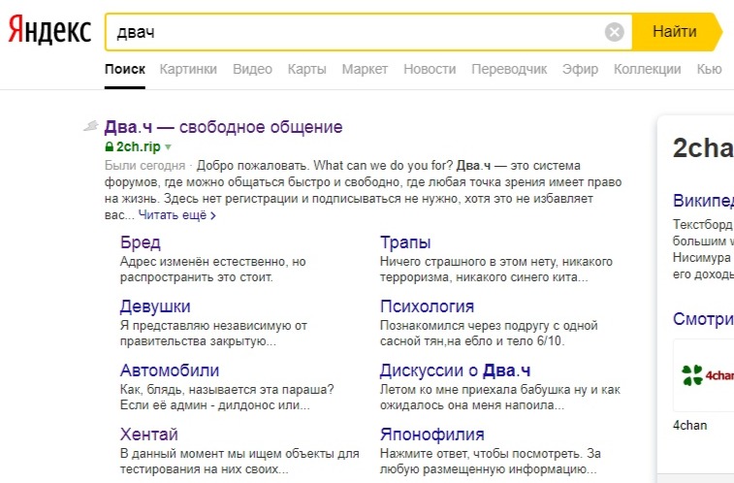Open the Девушки sitelink
The width and height of the screenshot is (734, 483).
155,306
